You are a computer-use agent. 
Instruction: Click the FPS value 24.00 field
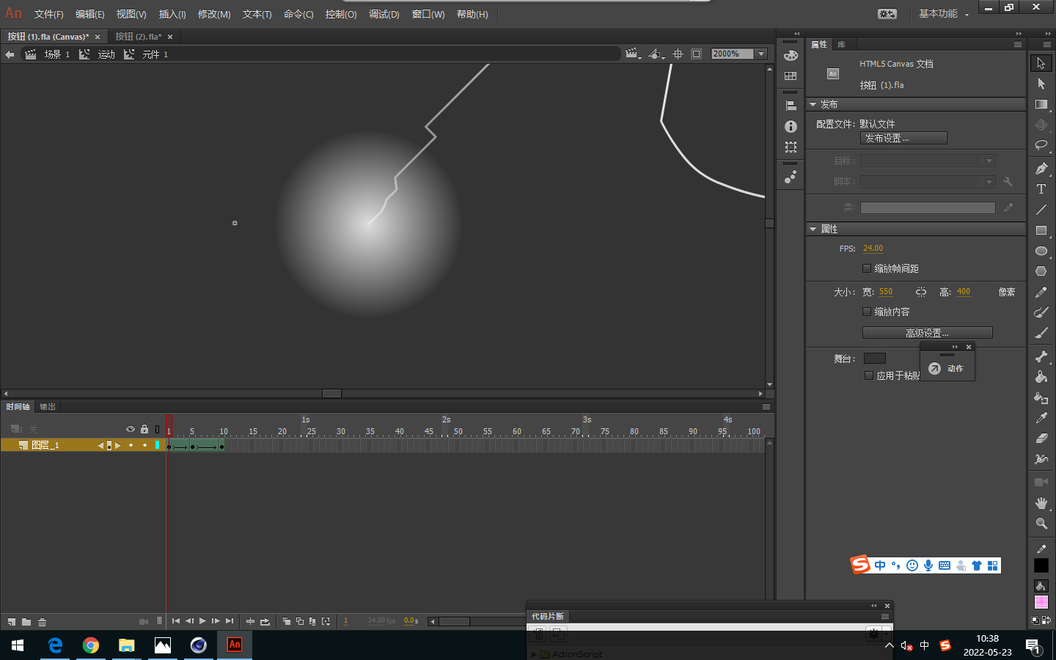[x=873, y=249]
